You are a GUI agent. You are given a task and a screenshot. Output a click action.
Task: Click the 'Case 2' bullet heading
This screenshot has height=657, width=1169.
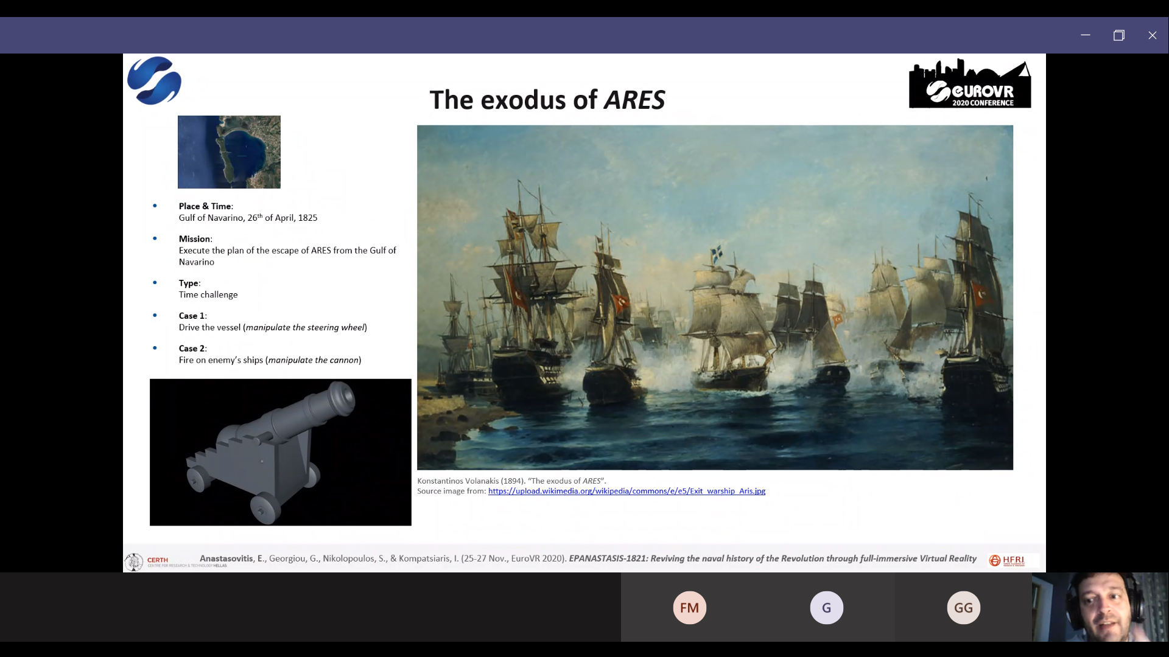[x=192, y=349]
